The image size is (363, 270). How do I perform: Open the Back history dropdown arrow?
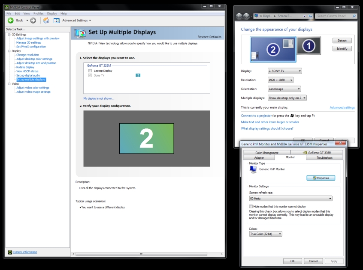[27, 21]
